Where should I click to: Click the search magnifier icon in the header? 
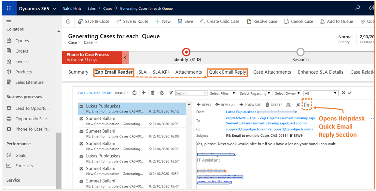point(357,8)
